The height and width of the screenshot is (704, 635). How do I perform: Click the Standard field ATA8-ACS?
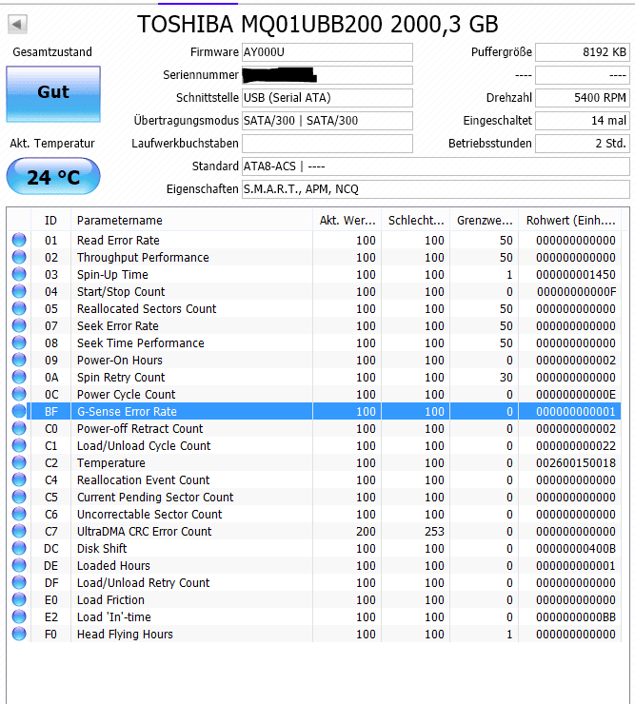tap(436, 166)
